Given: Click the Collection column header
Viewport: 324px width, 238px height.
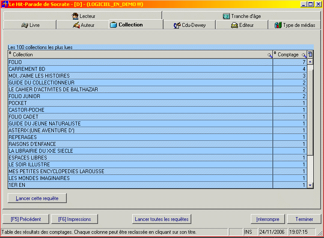Looking at the screenshot, I should click(140, 55).
